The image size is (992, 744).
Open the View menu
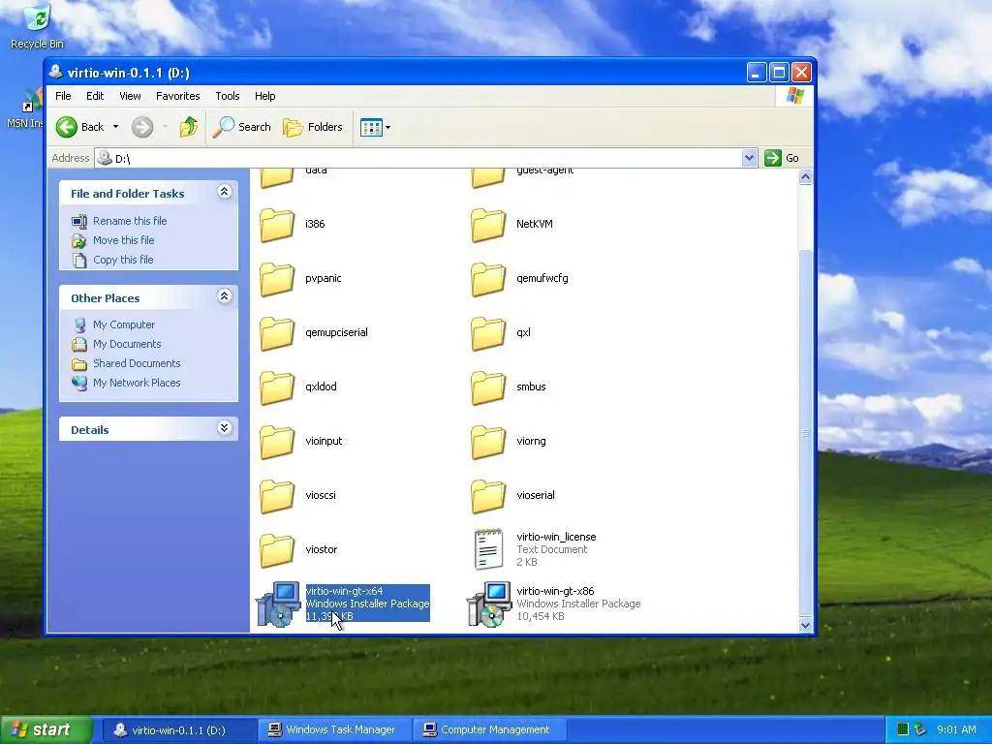point(130,96)
